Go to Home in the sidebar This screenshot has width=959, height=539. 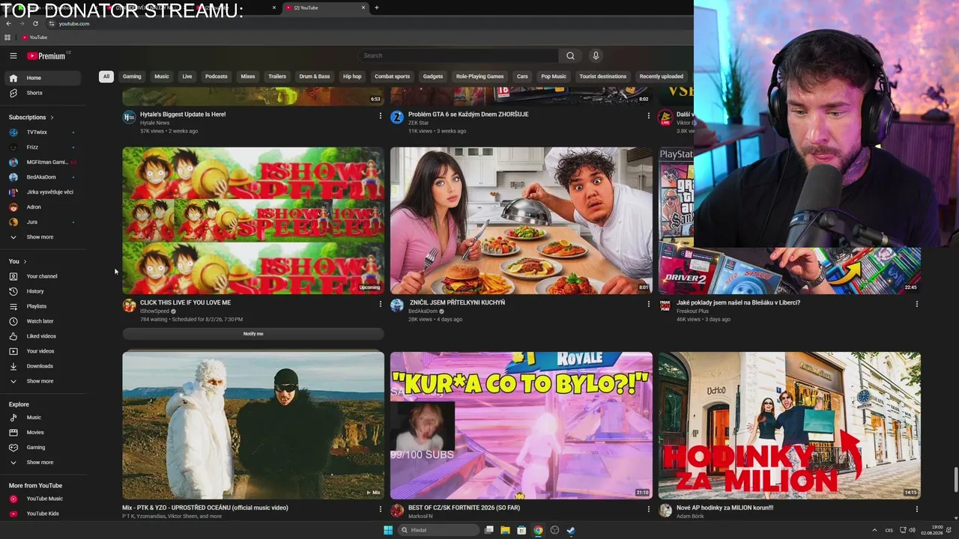point(43,78)
